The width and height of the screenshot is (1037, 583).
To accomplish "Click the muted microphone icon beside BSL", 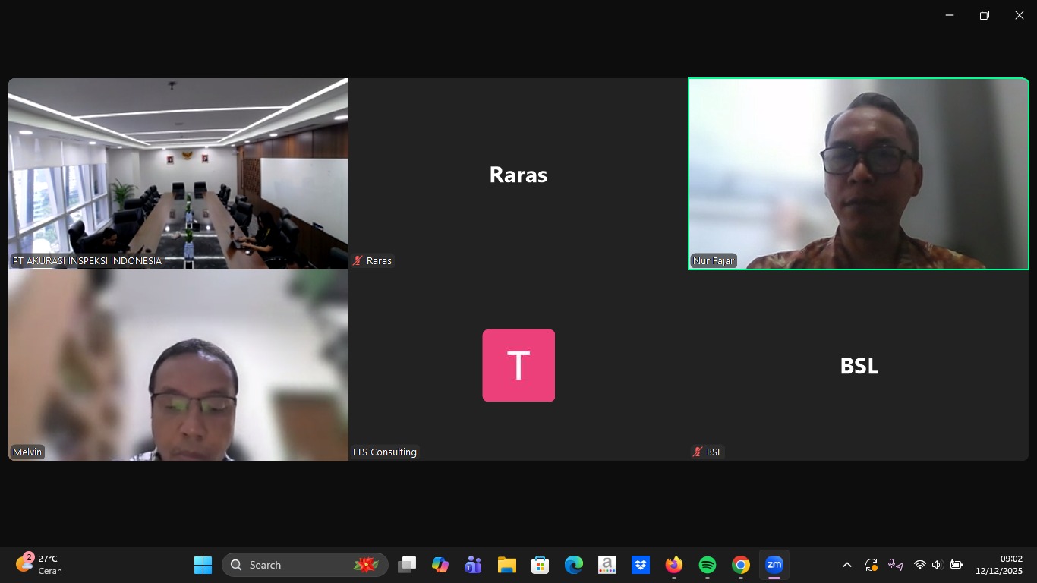I will [698, 452].
